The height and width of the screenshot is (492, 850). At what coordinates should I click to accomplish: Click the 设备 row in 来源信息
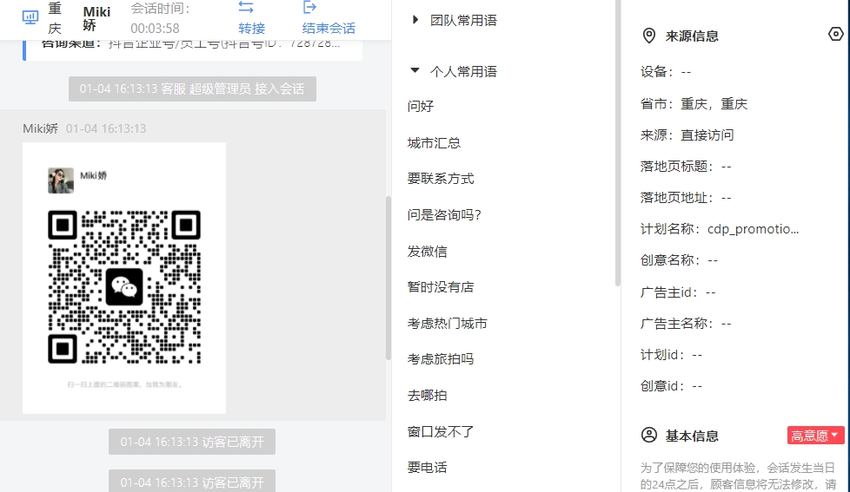666,71
